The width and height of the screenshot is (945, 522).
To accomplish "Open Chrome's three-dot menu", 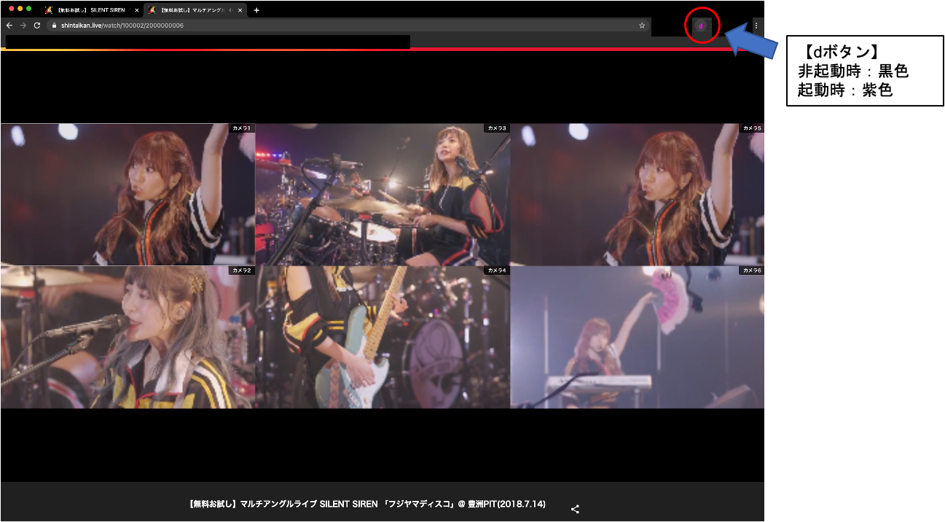I will pos(756,26).
